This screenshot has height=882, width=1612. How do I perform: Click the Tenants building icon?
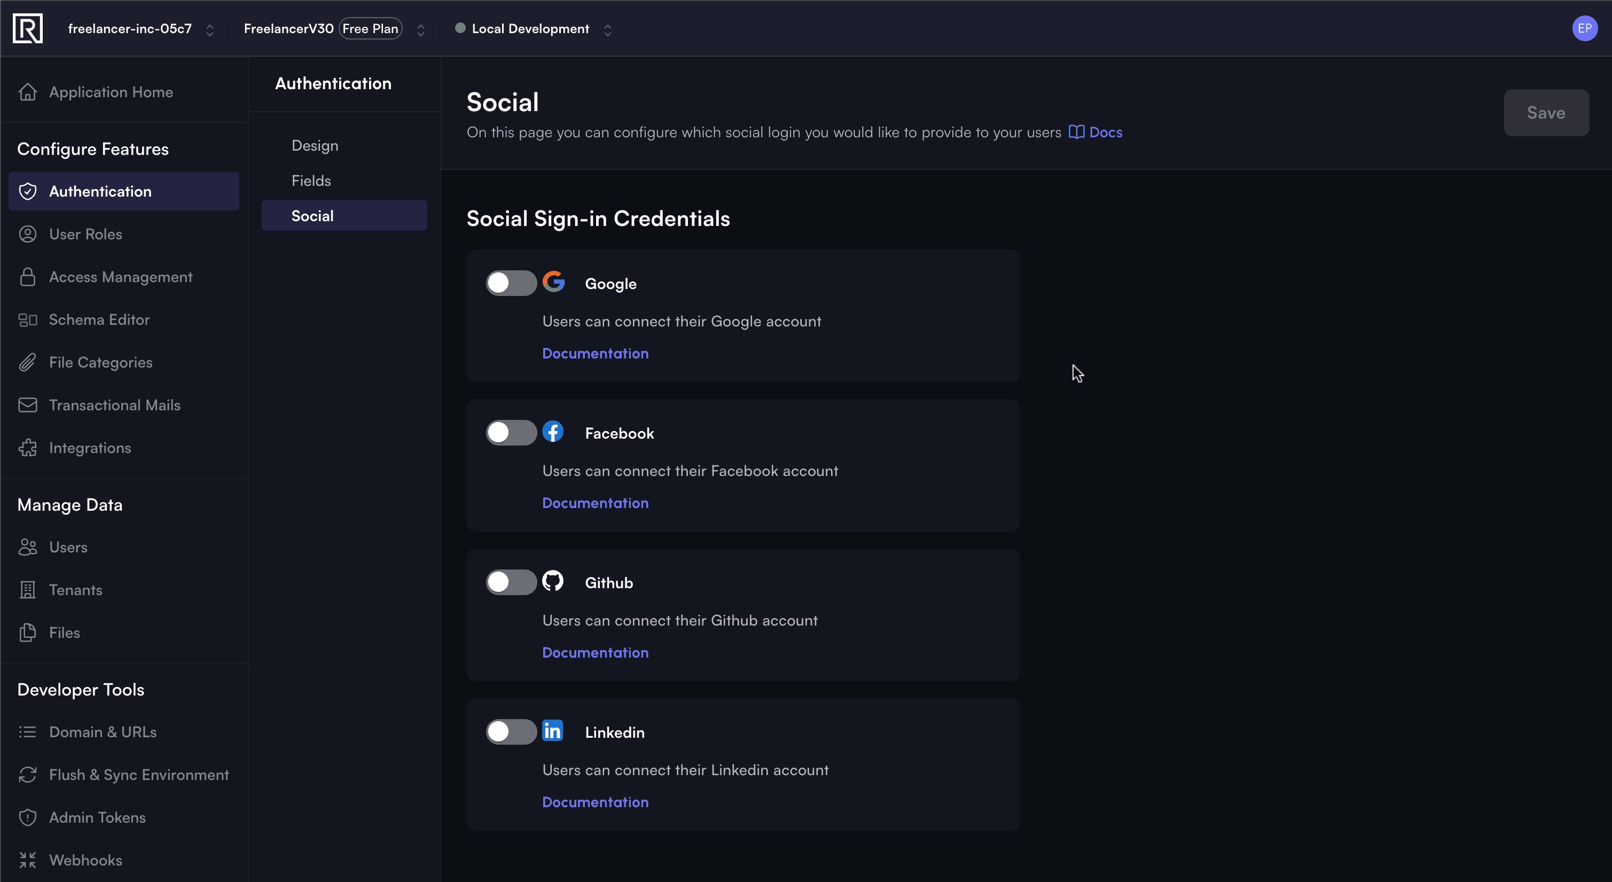pyautogui.click(x=28, y=590)
